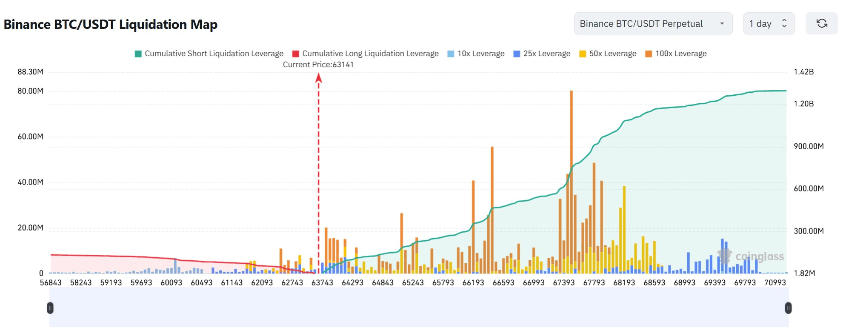Click the right range slider handle
846x336 pixels.
click(788, 308)
